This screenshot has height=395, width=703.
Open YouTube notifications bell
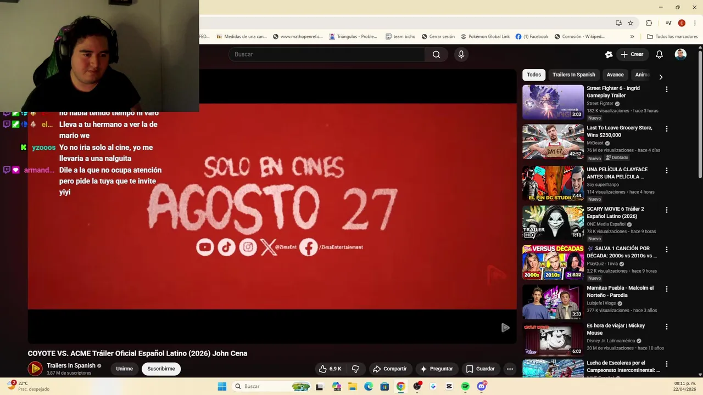(x=660, y=54)
